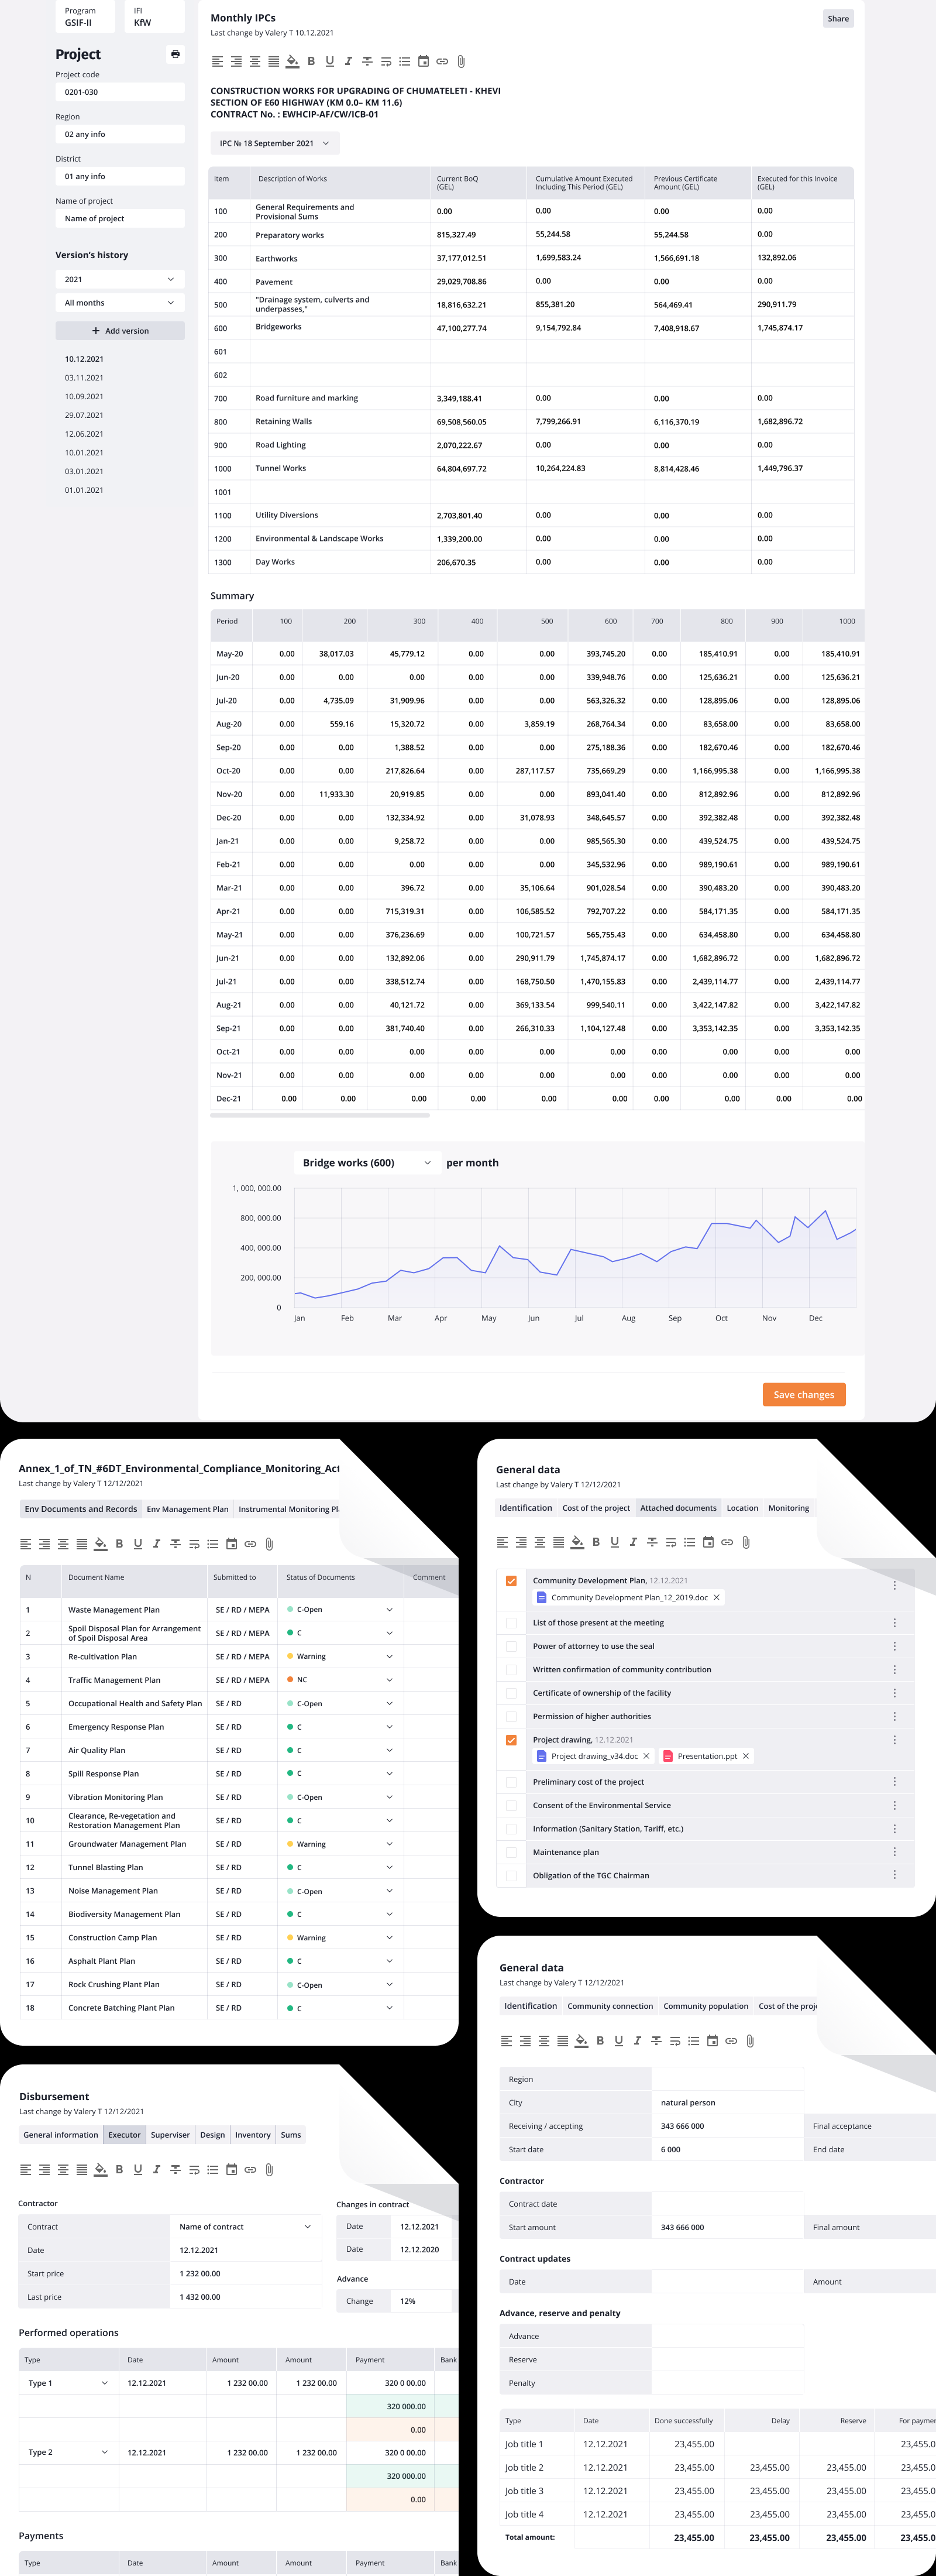Insert link via Monthly IPCs toolbar icon
The width and height of the screenshot is (936, 2576).
point(442,61)
